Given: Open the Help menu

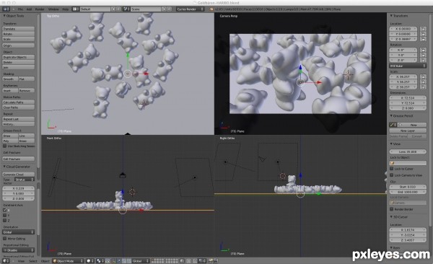Looking at the screenshot, I should tap(65, 9).
